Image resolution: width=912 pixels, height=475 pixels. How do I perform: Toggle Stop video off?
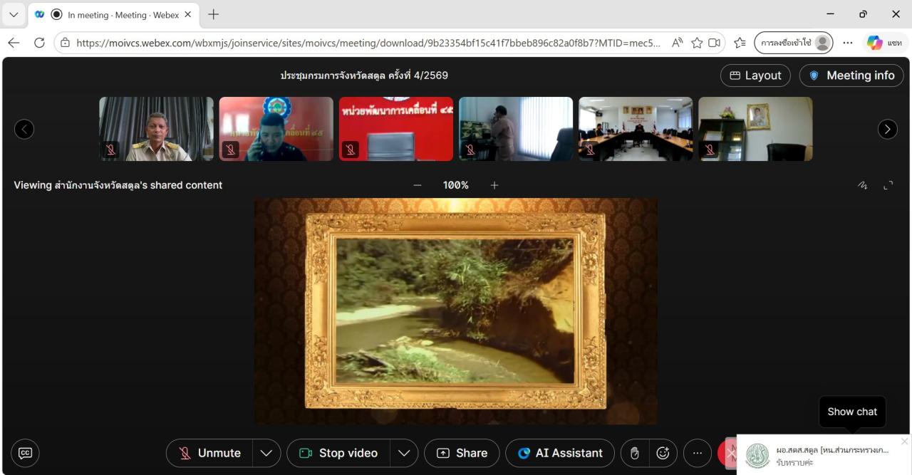pos(338,453)
